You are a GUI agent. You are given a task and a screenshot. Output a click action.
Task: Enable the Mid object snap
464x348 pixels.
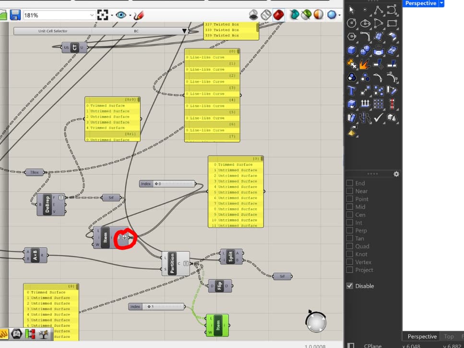[350, 206]
